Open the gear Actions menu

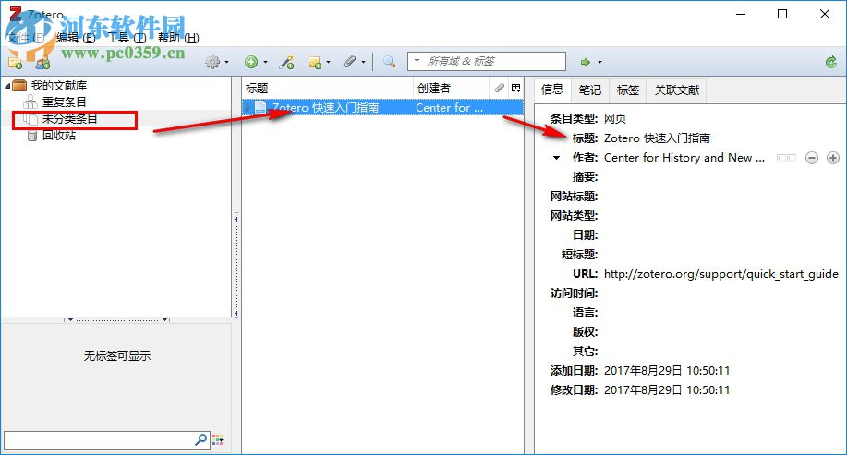[212, 62]
